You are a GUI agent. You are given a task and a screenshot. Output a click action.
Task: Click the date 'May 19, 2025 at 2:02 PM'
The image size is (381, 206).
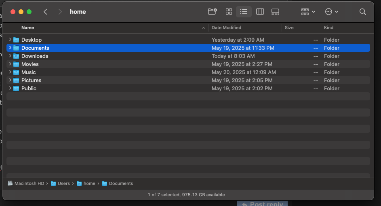tap(242, 88)
